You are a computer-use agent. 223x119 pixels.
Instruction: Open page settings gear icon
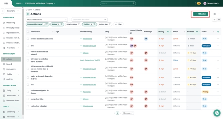pyautogui.click(x=215, y=14)
